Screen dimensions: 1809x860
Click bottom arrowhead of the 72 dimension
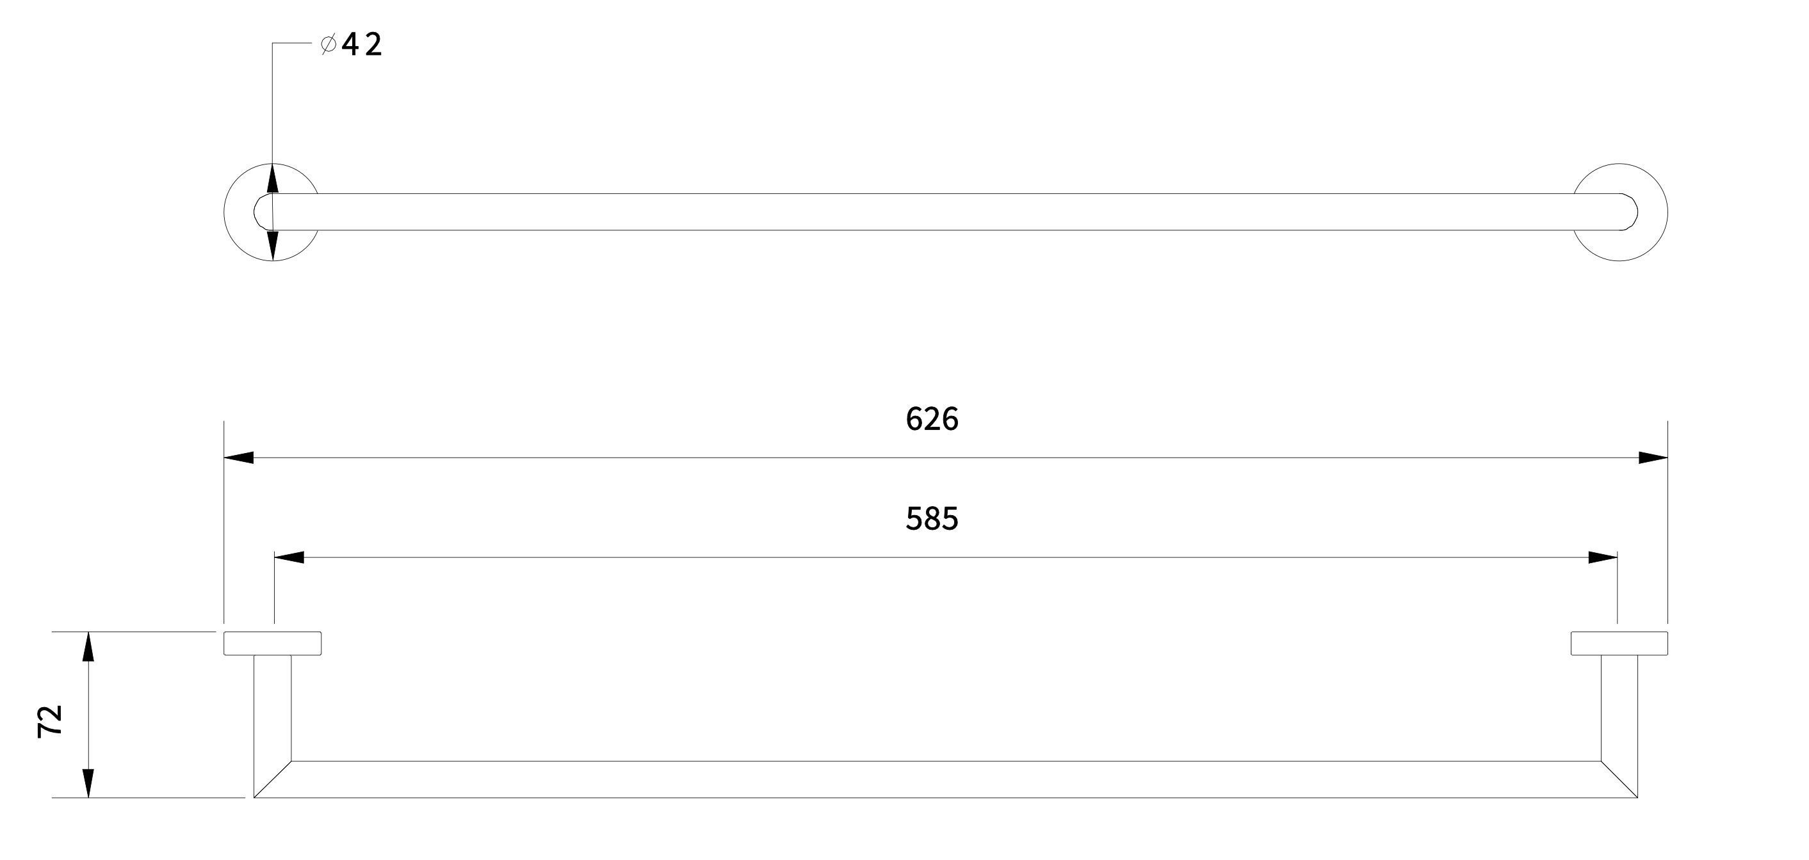click(88, 783)
